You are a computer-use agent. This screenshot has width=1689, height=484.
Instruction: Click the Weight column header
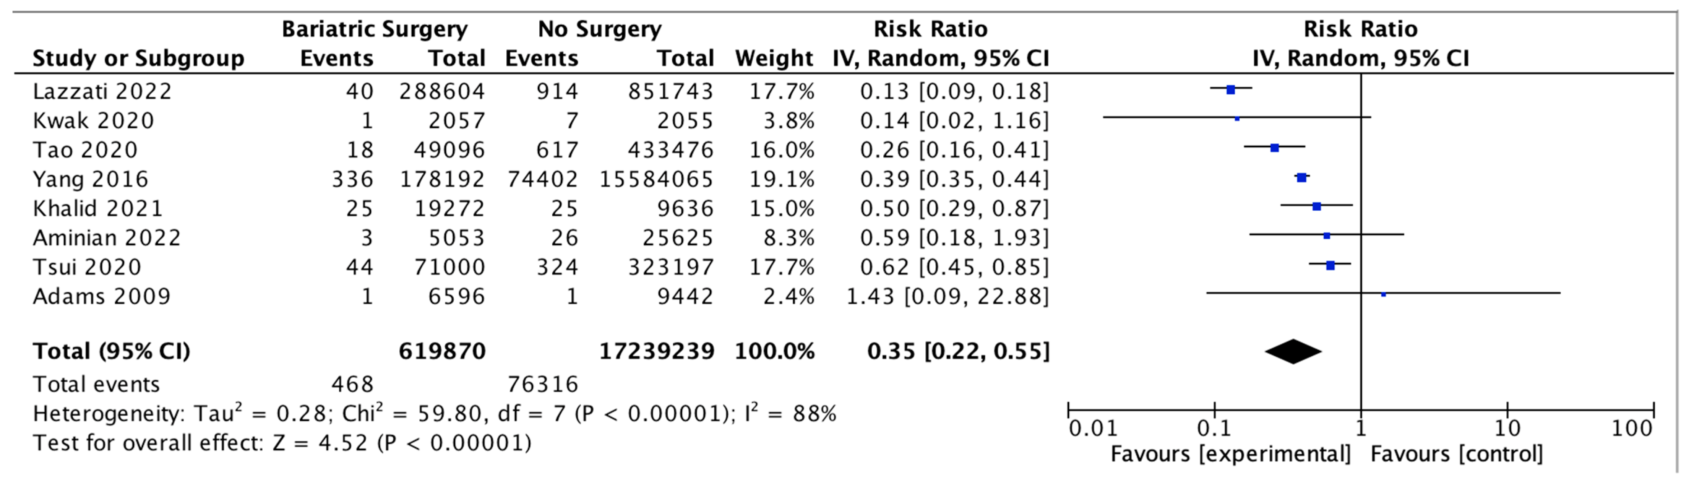click(774, 58)
